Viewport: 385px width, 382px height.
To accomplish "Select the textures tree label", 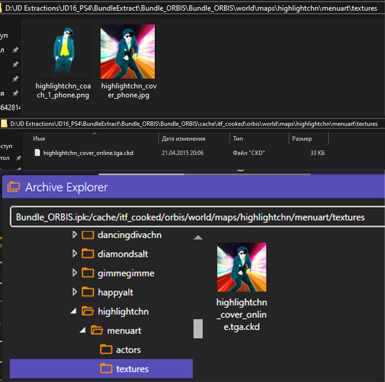I will (132, 369).
